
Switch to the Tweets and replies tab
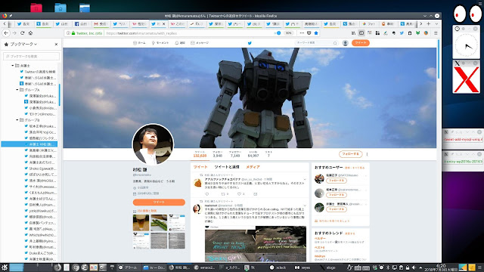pos(227,167)
